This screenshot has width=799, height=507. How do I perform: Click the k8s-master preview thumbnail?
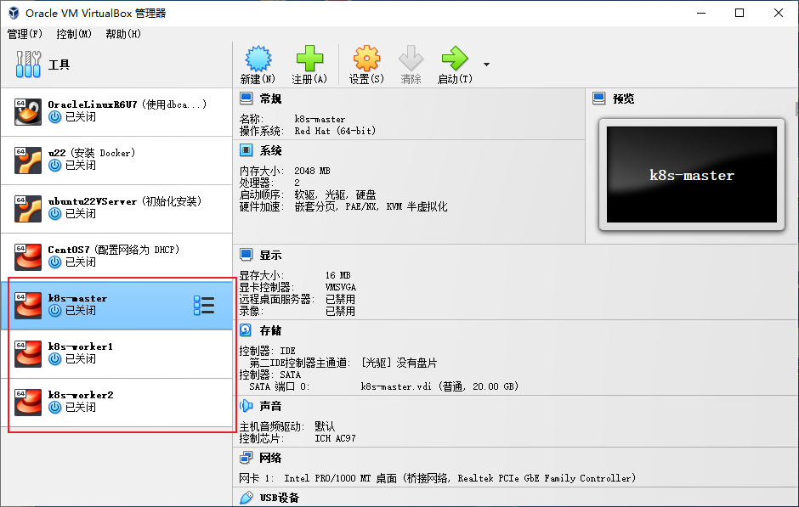click(692, 175)
